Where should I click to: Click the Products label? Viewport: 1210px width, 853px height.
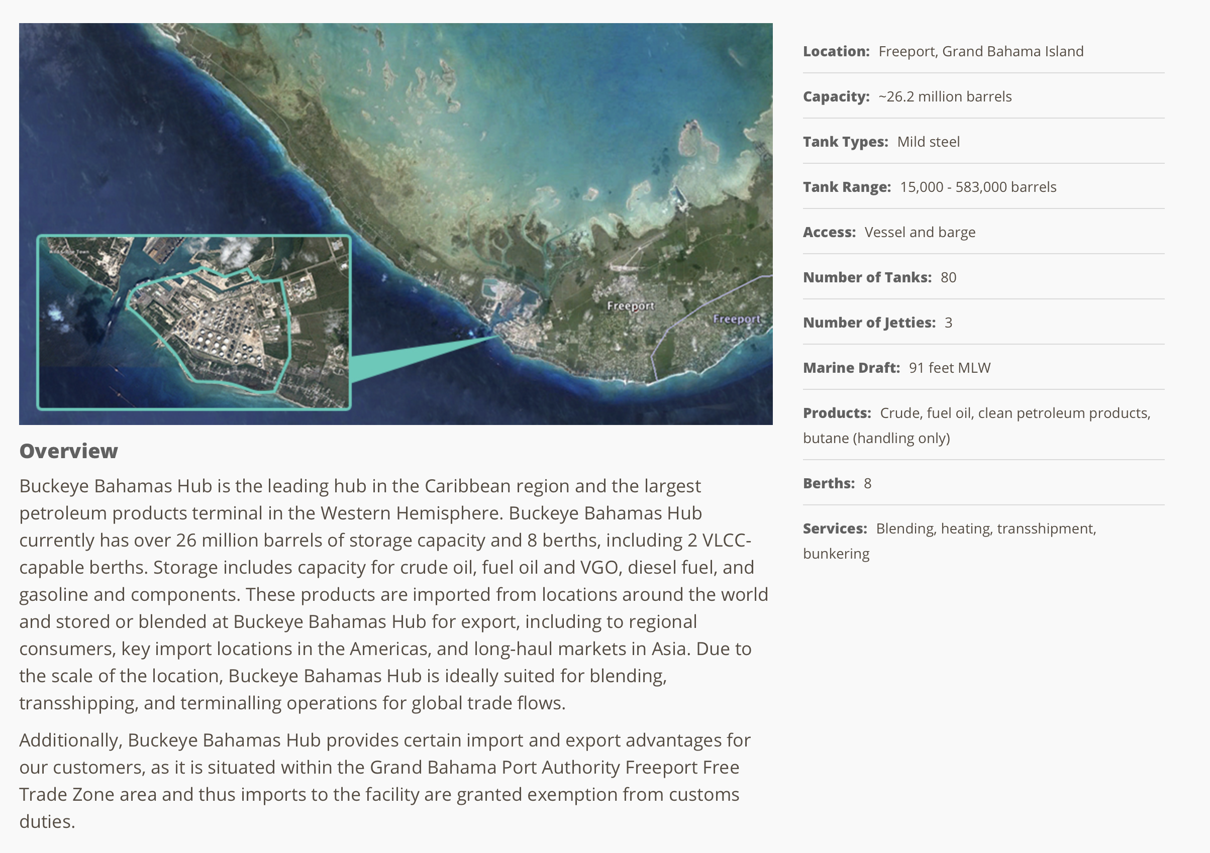837,413
